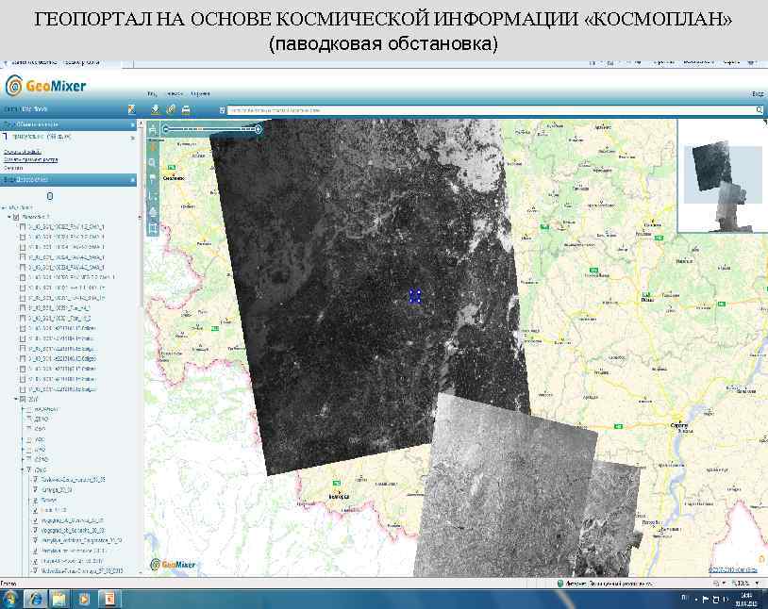Collapse the top image layer group
The height and width of the screenshot is (609, 768).
pos(9,217)
